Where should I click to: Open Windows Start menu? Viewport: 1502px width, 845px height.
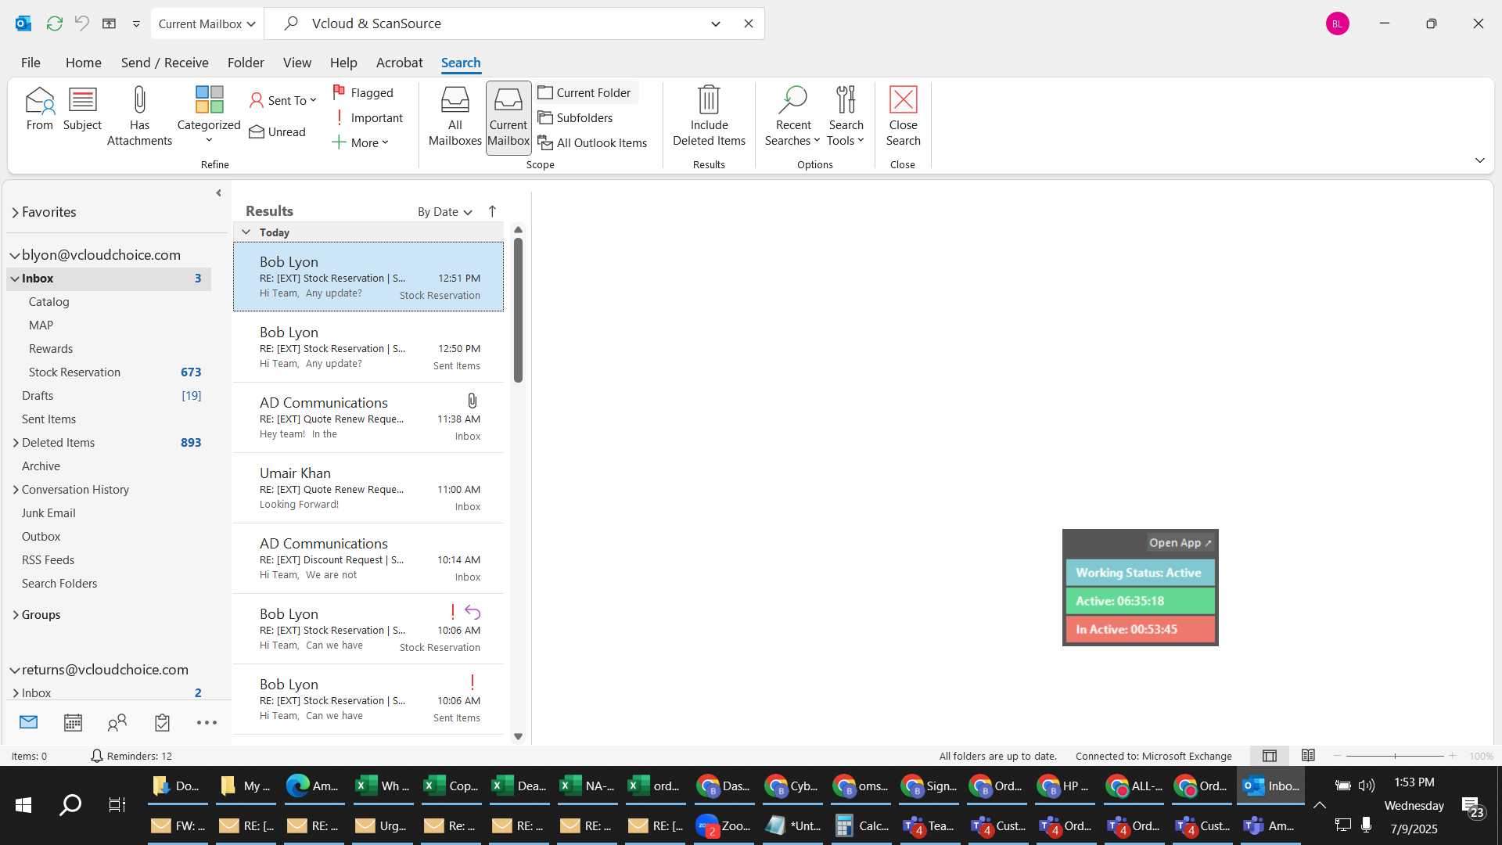[x=23, y=804]
